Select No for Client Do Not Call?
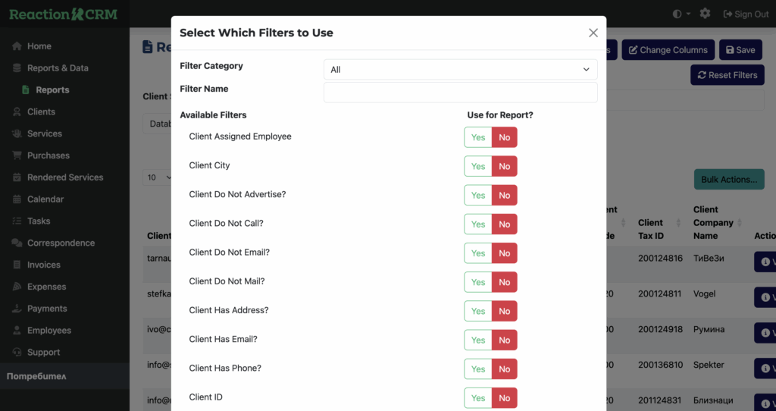 coord(504,224)
